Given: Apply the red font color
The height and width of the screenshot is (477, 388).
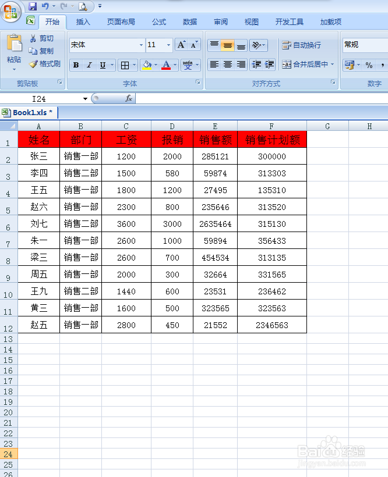Looking at the screenshot, I should click(166, 65).
